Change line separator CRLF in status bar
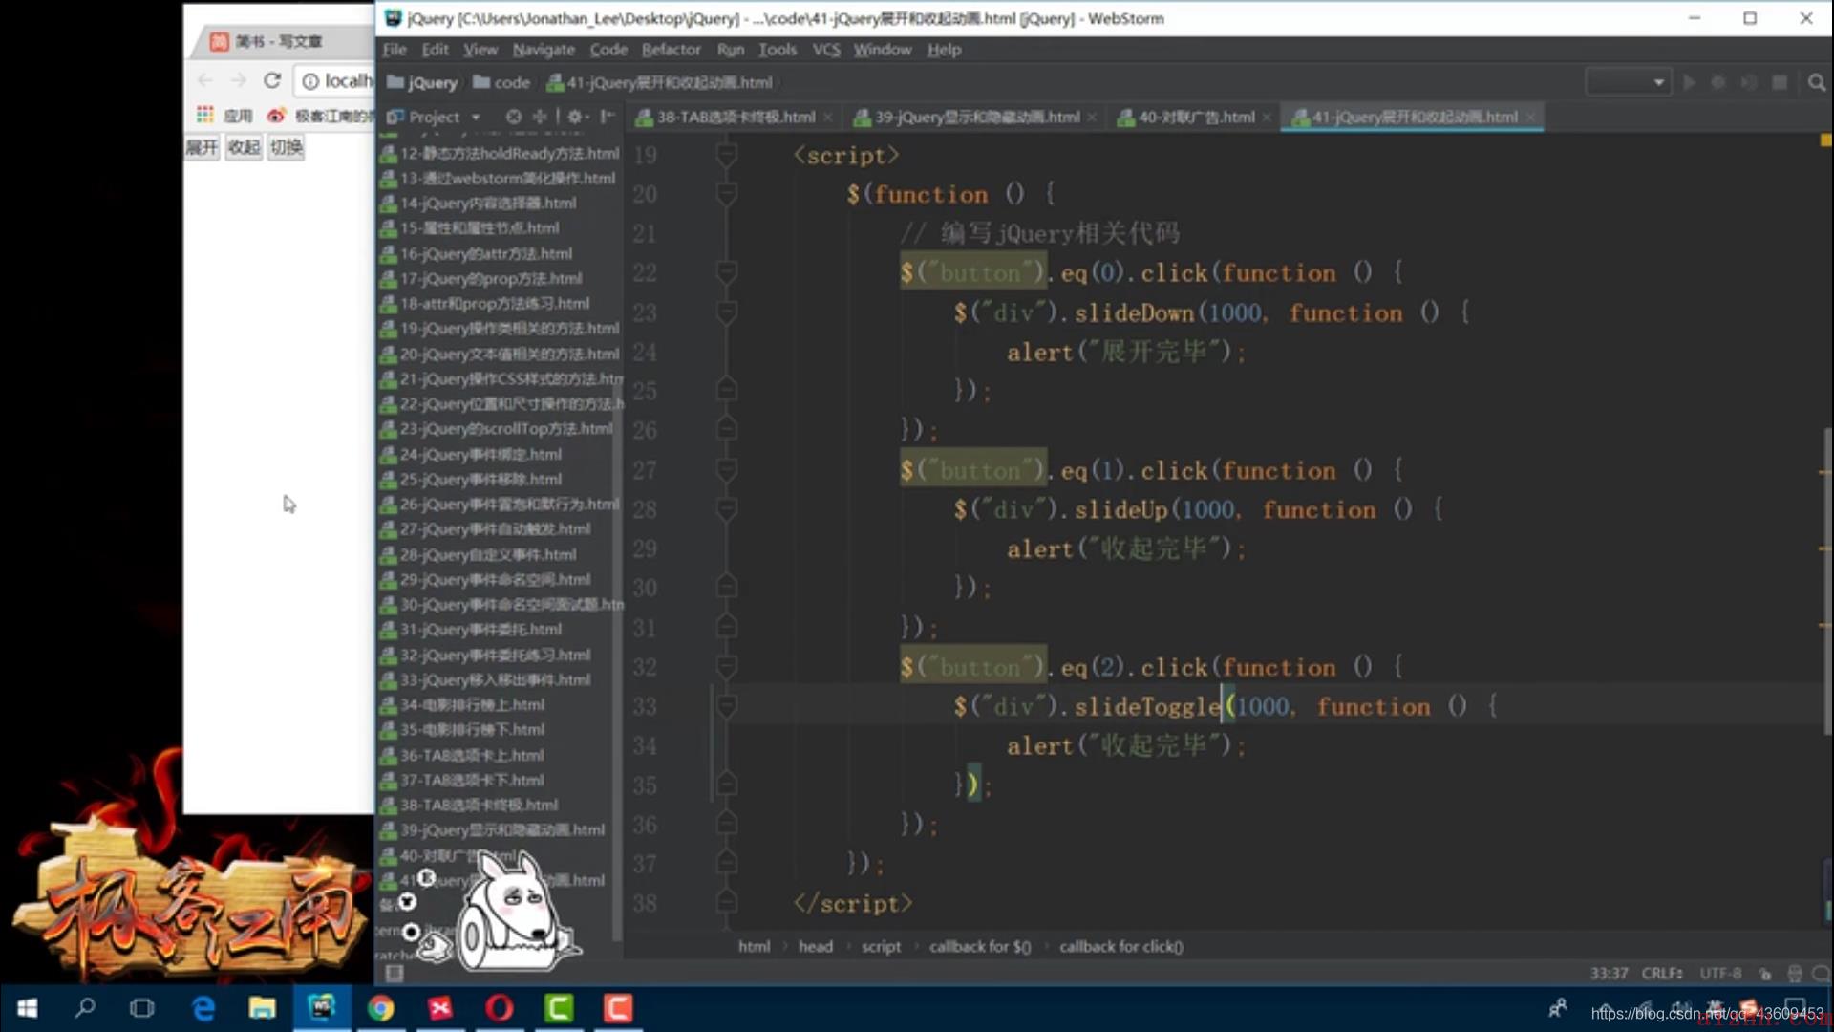Image resolution: width=1834 pixels, height=1032 pixels. pos(1662,973)
